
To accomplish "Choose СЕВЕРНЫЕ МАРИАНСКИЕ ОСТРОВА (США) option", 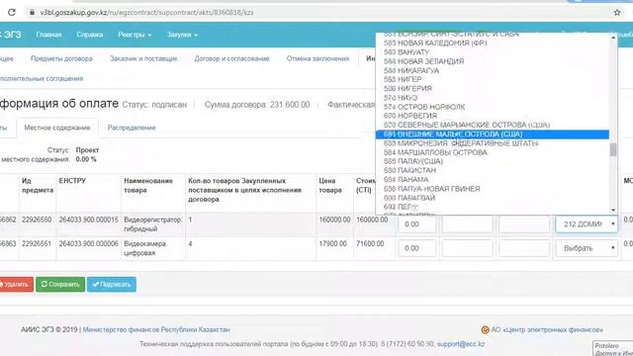I will tap(493, 126).
